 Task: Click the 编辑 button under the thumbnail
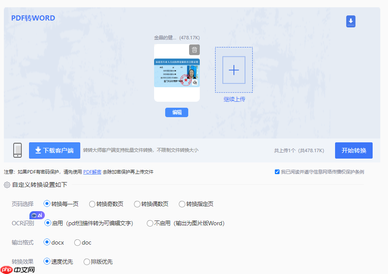point(176,112)
